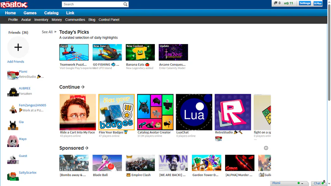Image resolution: width=331 pixels, height=186 pixels.
Task: Click the Sponsored info icon
Action: 266,148
